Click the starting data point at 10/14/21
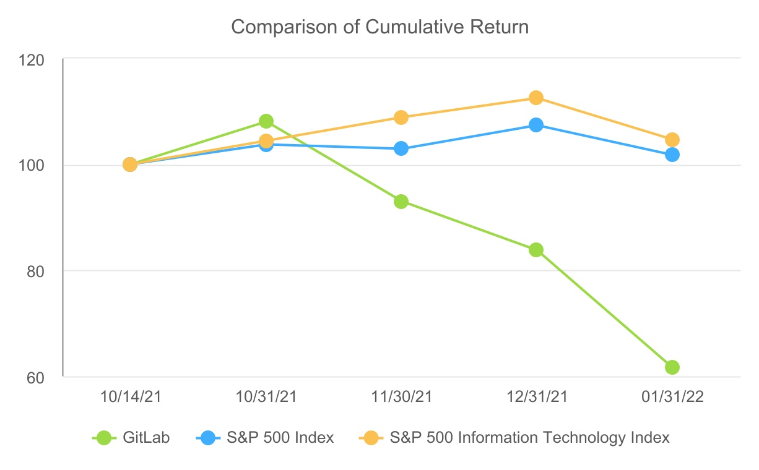 pyautogui.click(x=130, y=164)
